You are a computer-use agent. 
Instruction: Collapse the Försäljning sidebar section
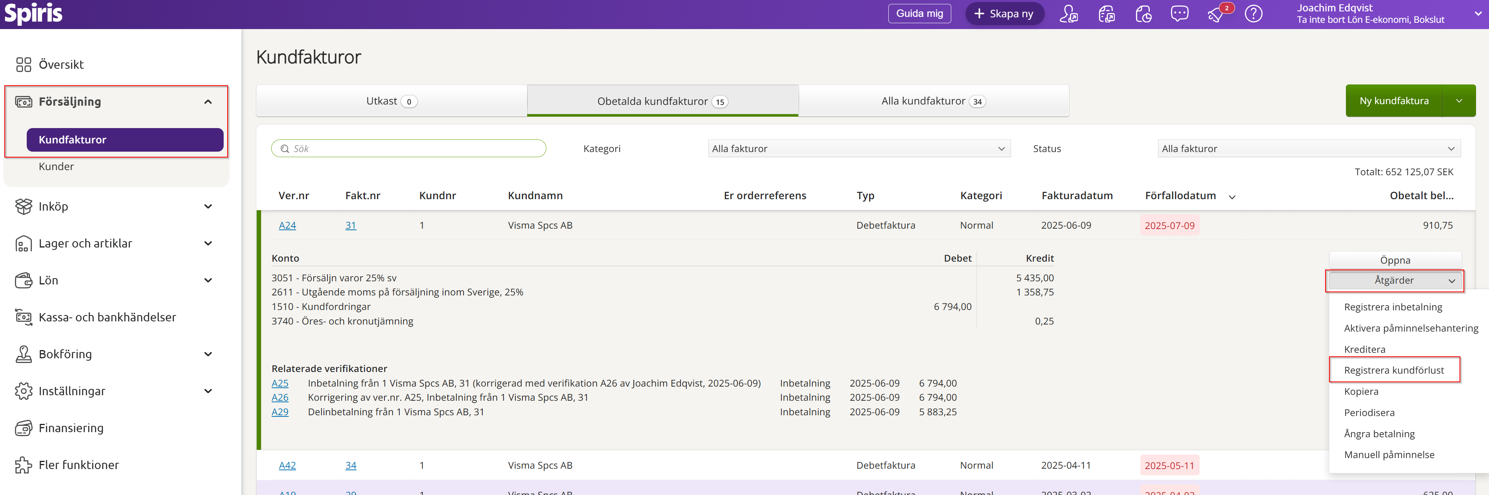(208, 102)
